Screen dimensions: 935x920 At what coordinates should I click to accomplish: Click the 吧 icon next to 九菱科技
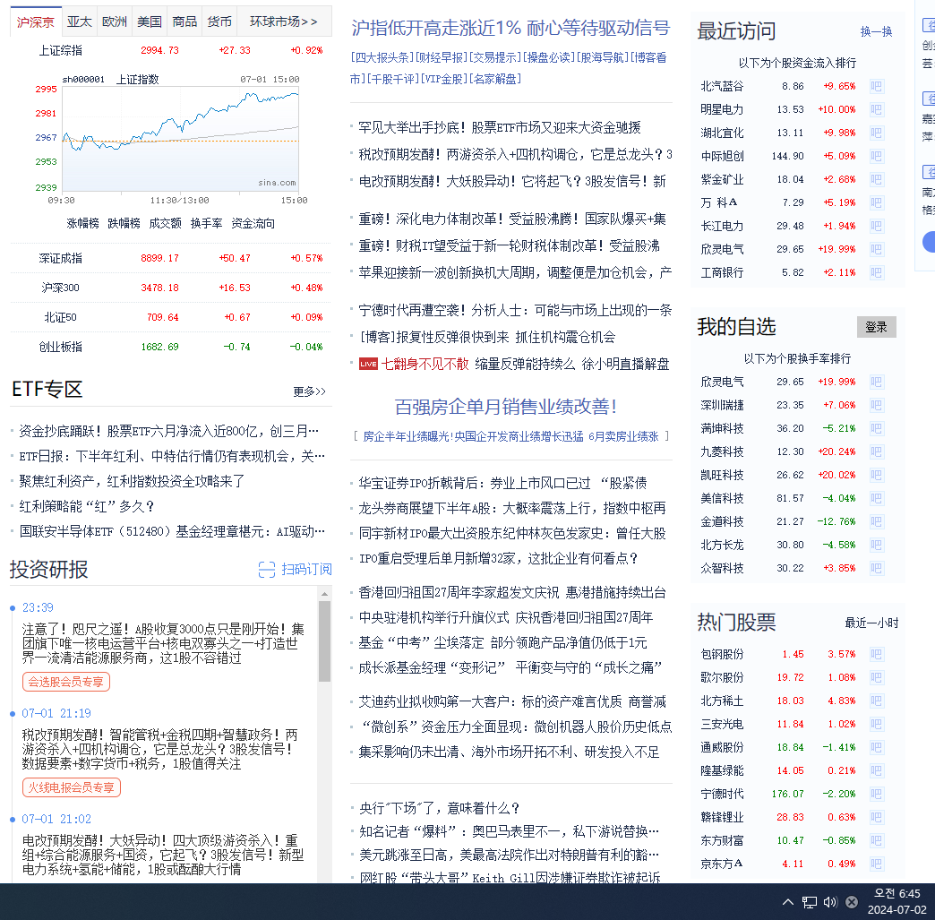876,451
